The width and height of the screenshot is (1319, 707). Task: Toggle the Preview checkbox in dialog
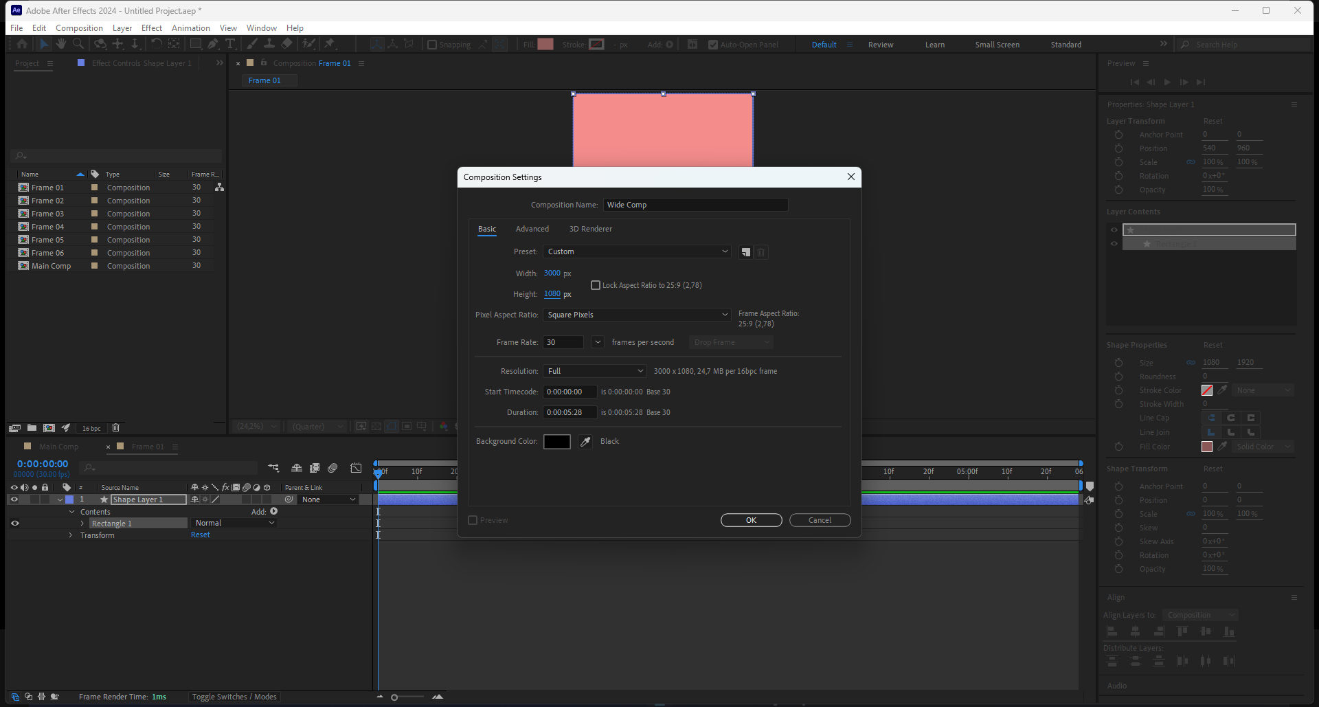[x=473, y=520]
